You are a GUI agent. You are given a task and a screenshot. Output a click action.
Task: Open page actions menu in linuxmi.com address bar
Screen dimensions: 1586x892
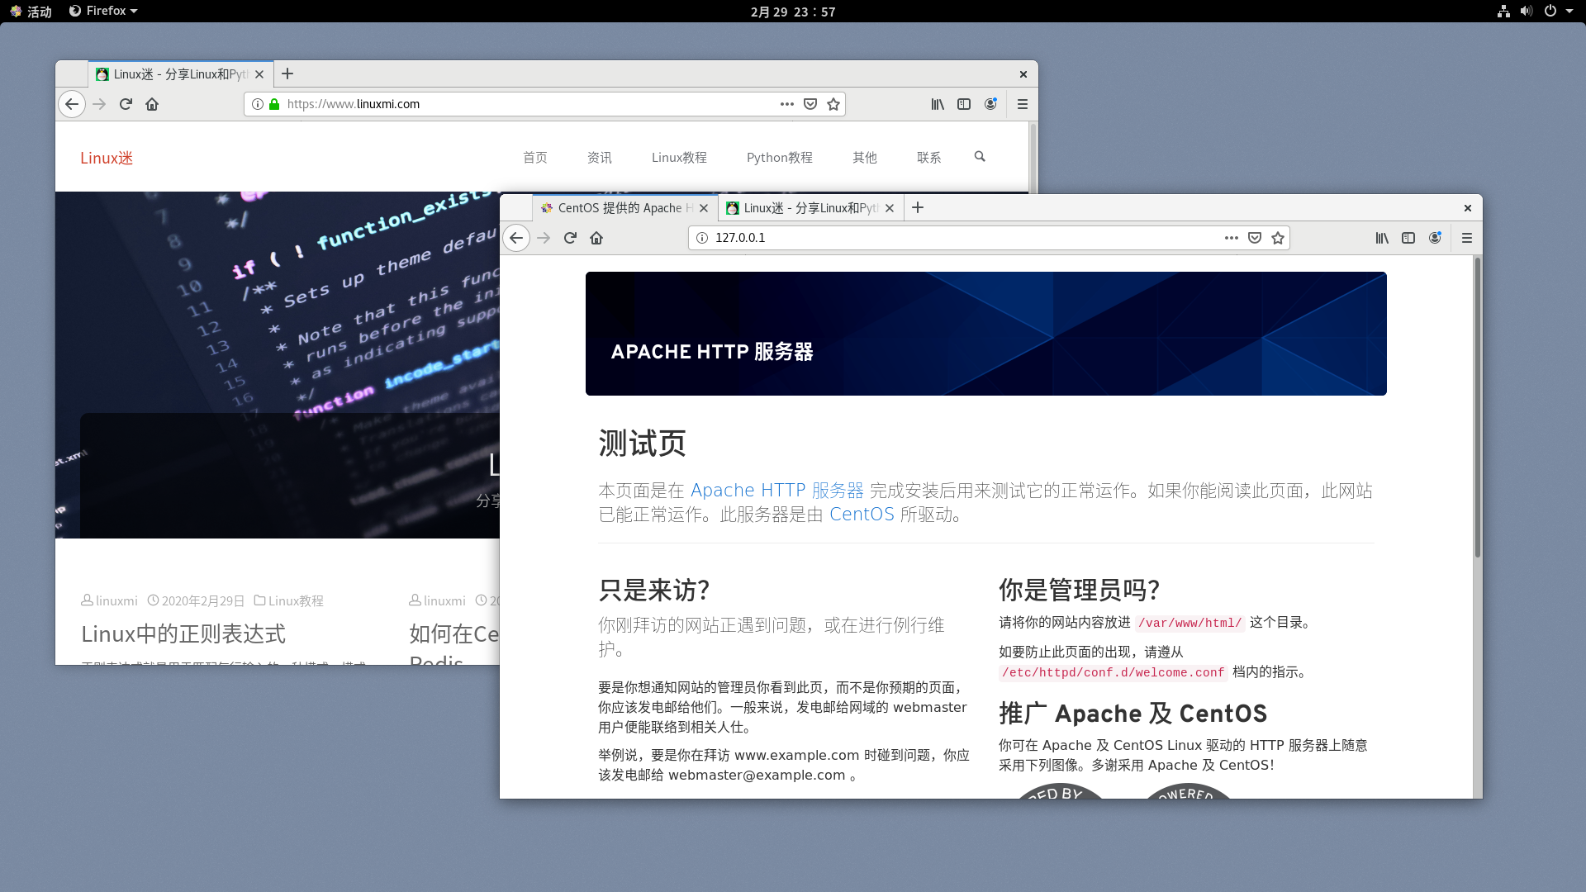tap(787, 104)
